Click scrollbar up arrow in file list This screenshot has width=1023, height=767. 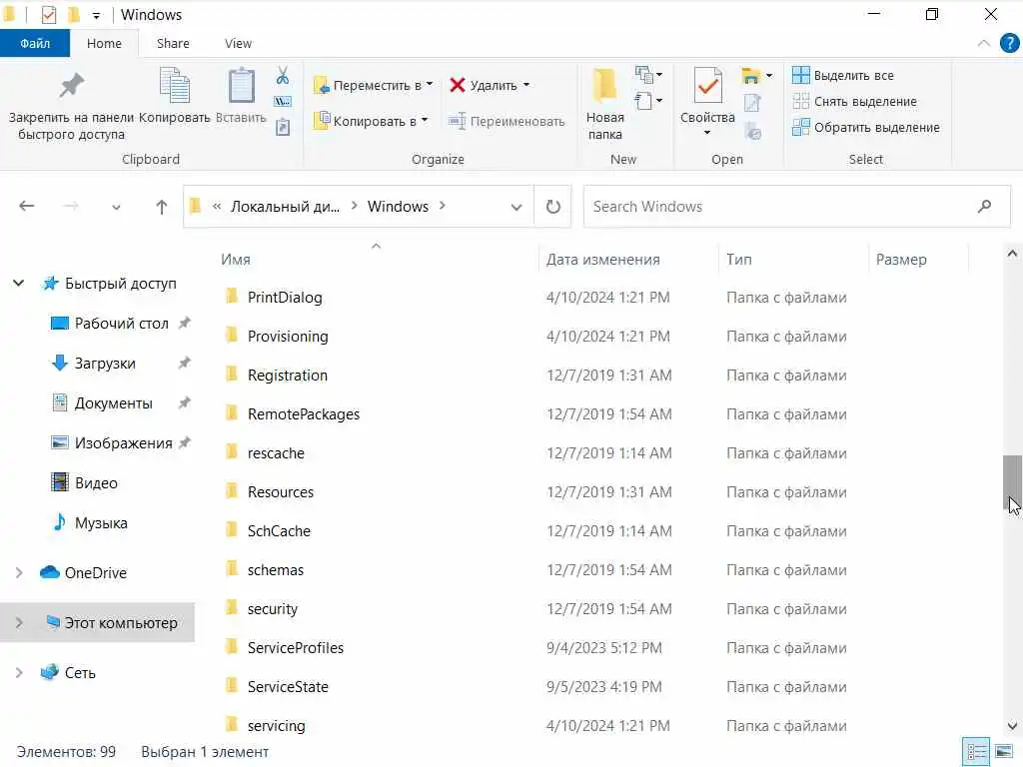click(x=1012, y=254)
